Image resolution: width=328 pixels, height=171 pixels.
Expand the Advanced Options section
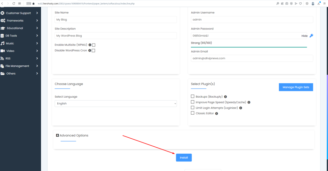point(72,135)
